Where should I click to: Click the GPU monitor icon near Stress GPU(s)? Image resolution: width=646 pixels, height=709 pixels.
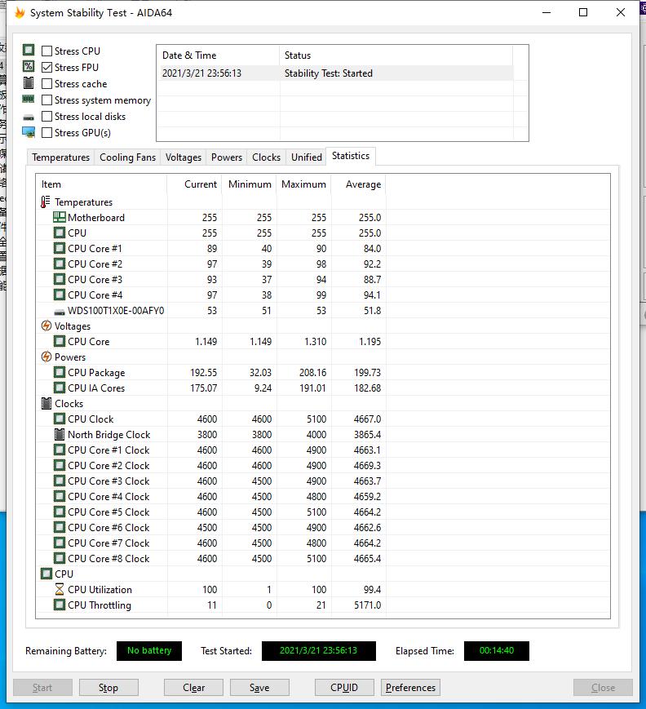coord(29,132)
